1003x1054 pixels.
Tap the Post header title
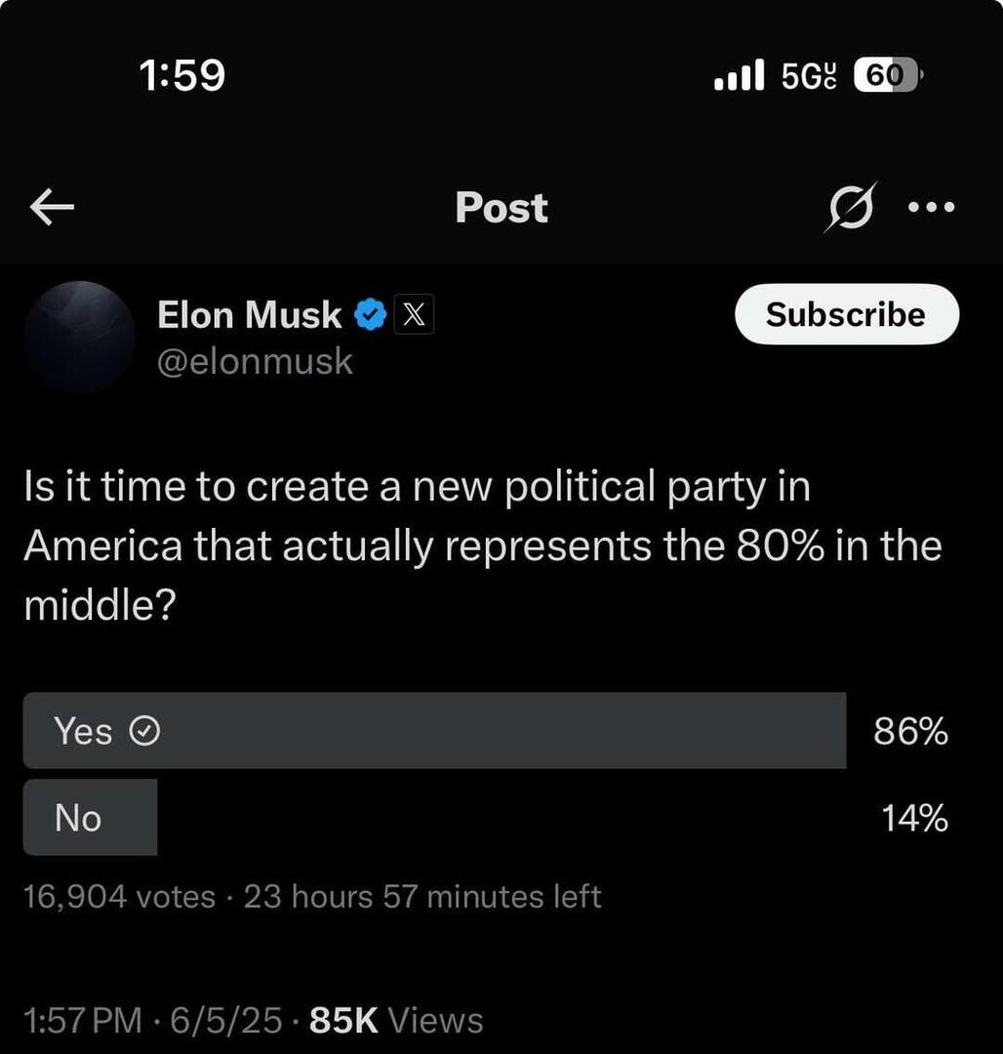[x=501, y=208]
